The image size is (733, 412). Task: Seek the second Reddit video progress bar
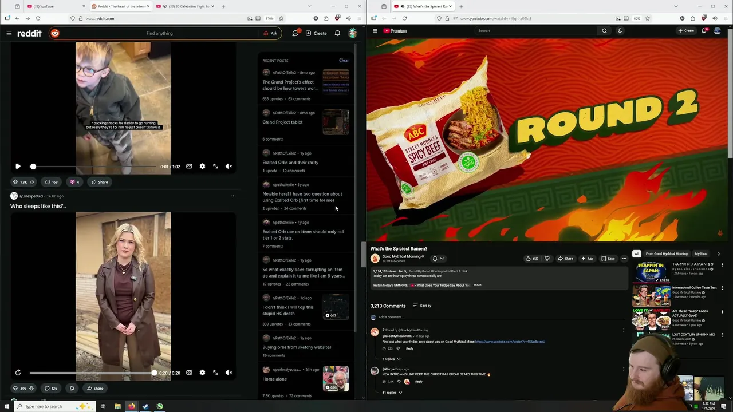point(93,373)
